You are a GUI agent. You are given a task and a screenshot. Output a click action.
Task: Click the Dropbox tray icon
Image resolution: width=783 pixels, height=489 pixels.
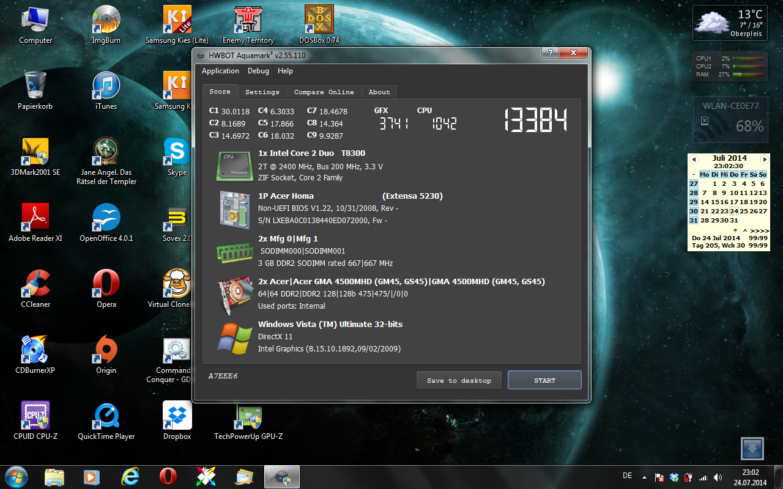point(674,477)
